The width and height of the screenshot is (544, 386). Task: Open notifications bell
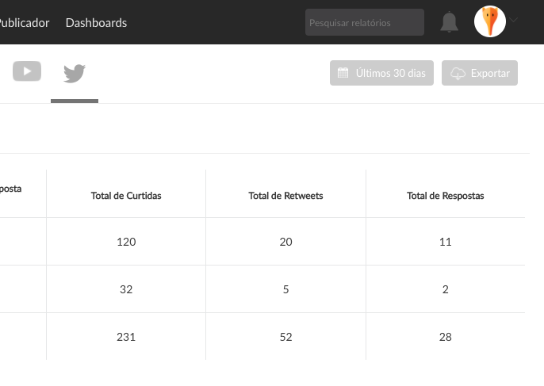pyautogui.click(x=450, y=23)
